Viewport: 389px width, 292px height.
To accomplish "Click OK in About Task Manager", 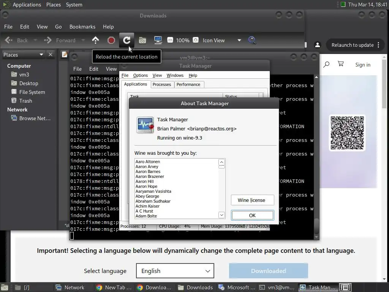I will pyautogui.click(x=252, y=215).
